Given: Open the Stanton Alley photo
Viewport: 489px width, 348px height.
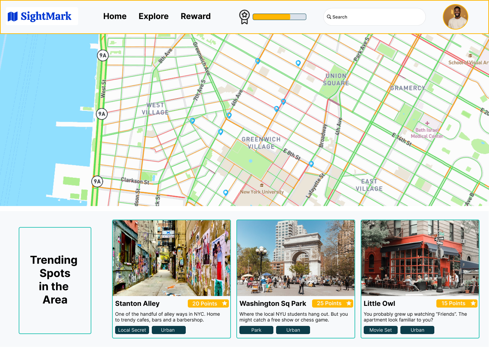Looking at the screenshot, I should 171,258.
